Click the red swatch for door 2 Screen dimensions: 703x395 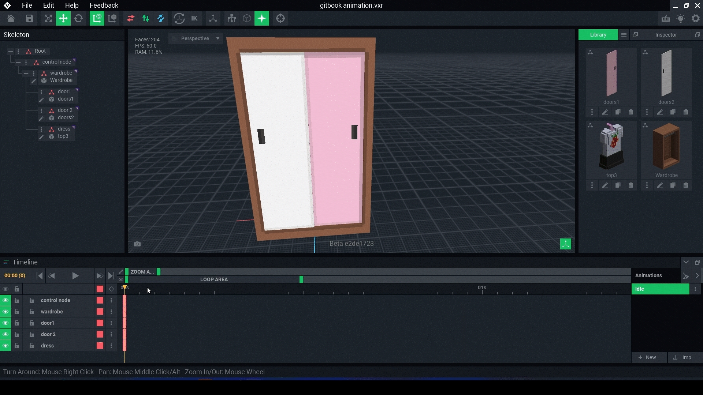tap(100, 334)
